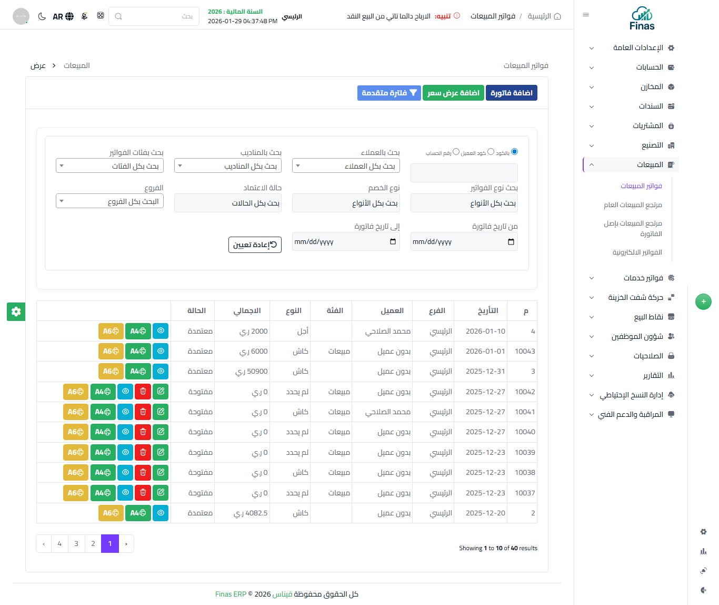Click the green settings gear tab
The image size is (719, 605).
tap(16, 311)
